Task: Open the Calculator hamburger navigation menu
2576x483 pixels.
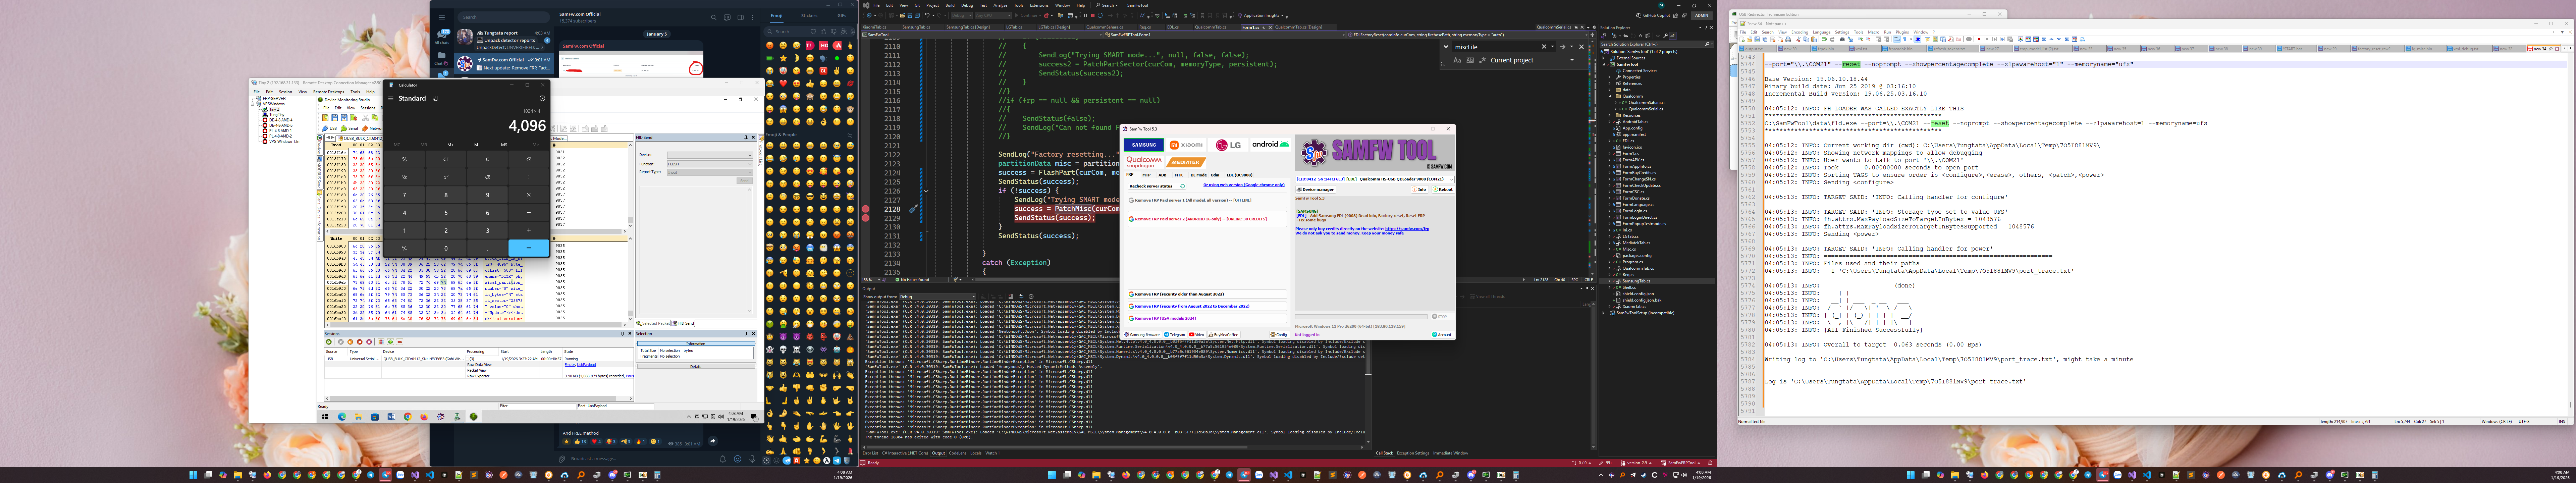Action: (391, 98)
